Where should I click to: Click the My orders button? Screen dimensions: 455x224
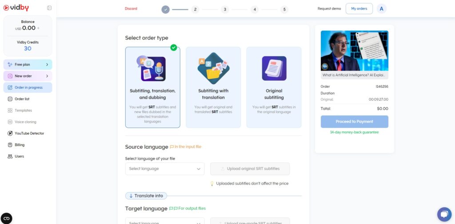tap(359, 9)
